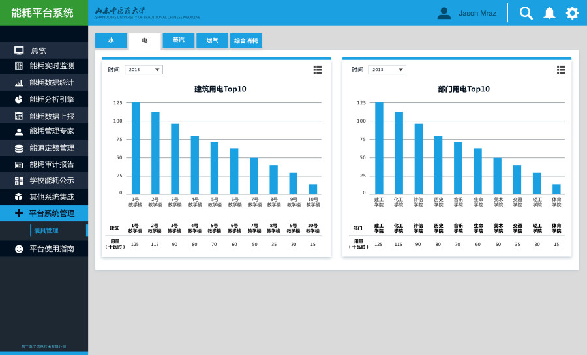Switch to the 蒸汽 tab
587x355 pixels.
coord(179,40)
